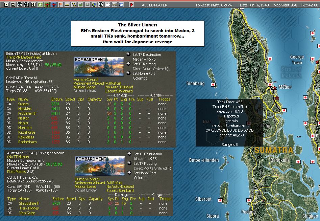Viewport: 320px width, 221px height.
Task: Click the red task force marker at Medan
Action: click(x=274, y=88)
